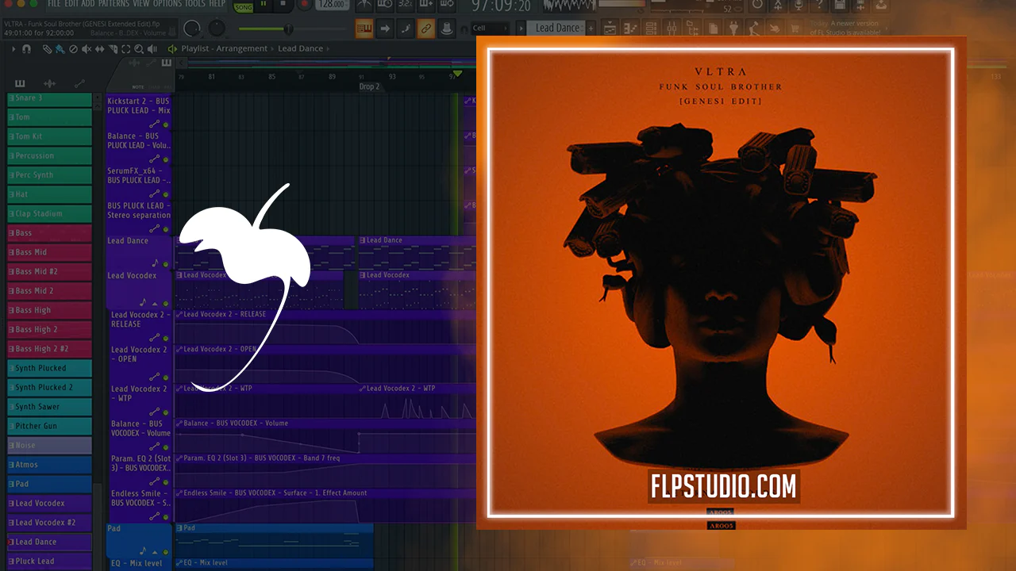Select the Slip tool in playlist toolbar
Screen dimensions: 1016x571
click(x=99, y=49)
